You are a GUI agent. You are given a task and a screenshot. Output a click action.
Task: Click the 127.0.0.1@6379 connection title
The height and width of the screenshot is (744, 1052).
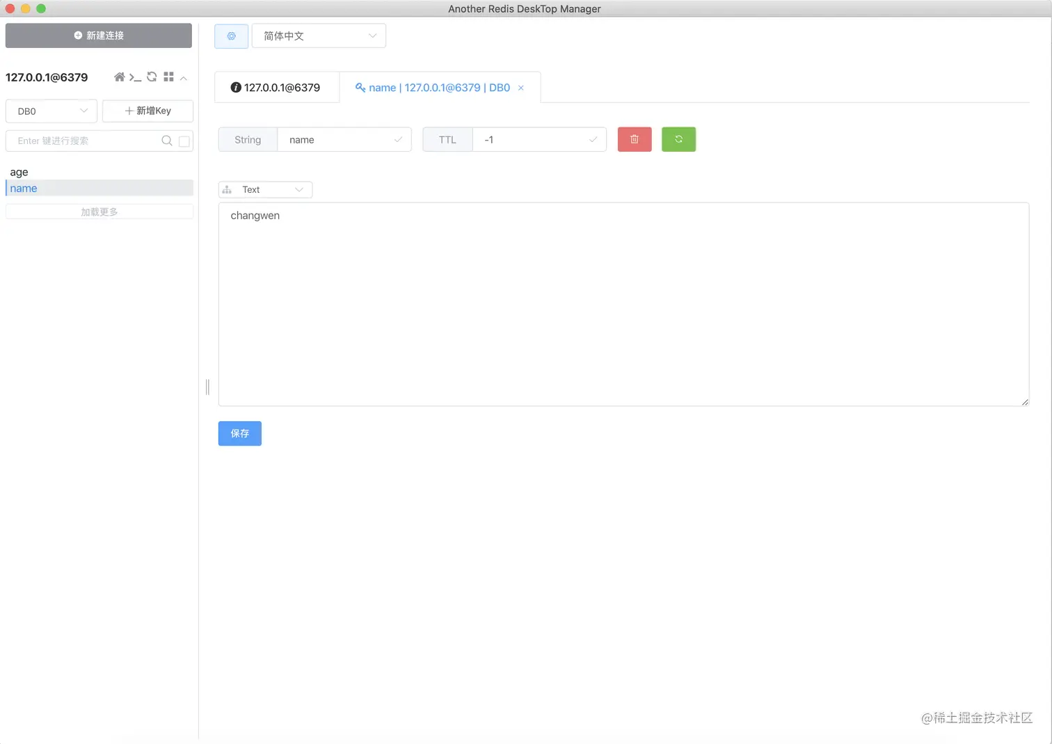point(47,77)
